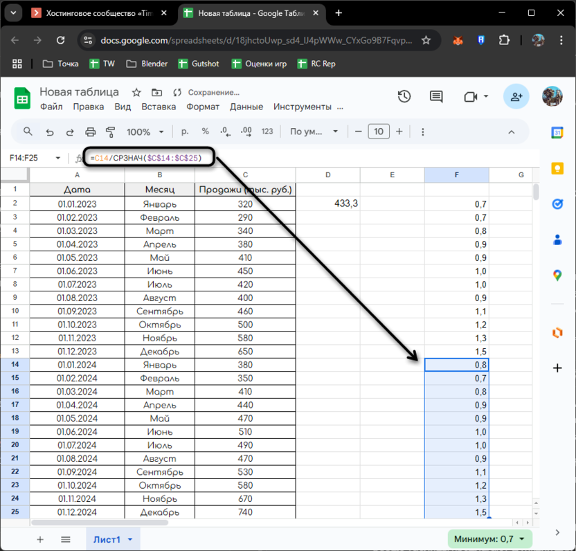Open the Вставка menu
This screenshot has width=576, height=551.
[x=159, y=107]
